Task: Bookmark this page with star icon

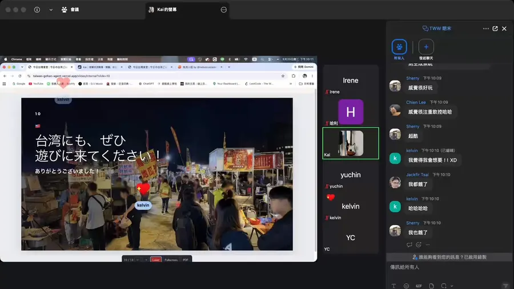Action: coord(283,76)
